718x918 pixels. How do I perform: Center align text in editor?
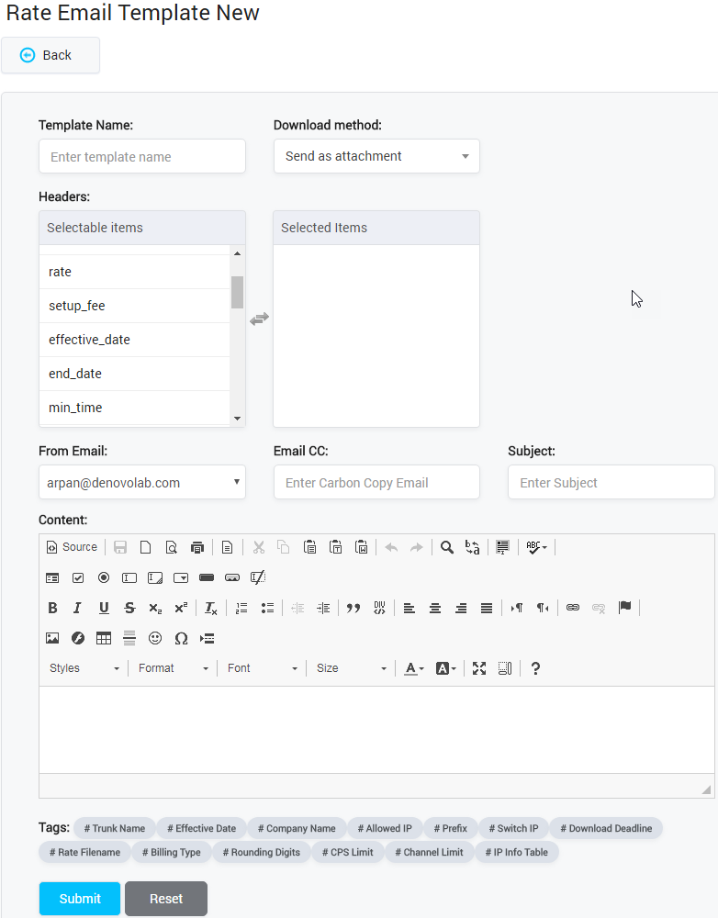[x=435, y=608]
